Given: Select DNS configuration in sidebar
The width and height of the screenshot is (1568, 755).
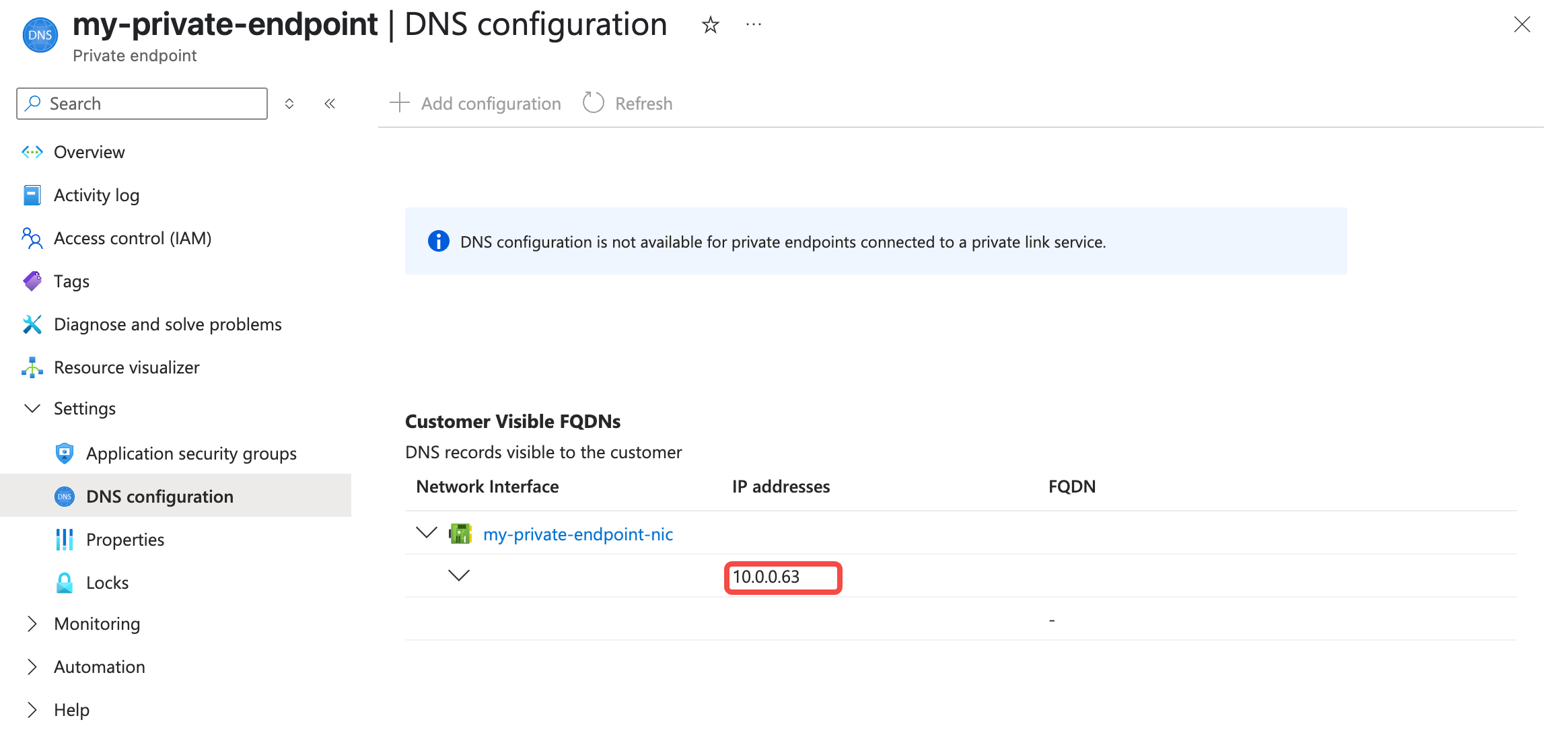Looking at the screenshot, I should tap(176, 496).
